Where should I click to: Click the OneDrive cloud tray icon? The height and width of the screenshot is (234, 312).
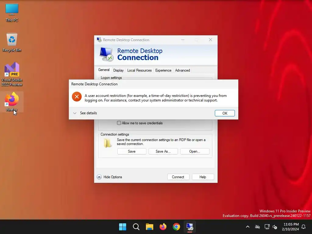[257, 227]
